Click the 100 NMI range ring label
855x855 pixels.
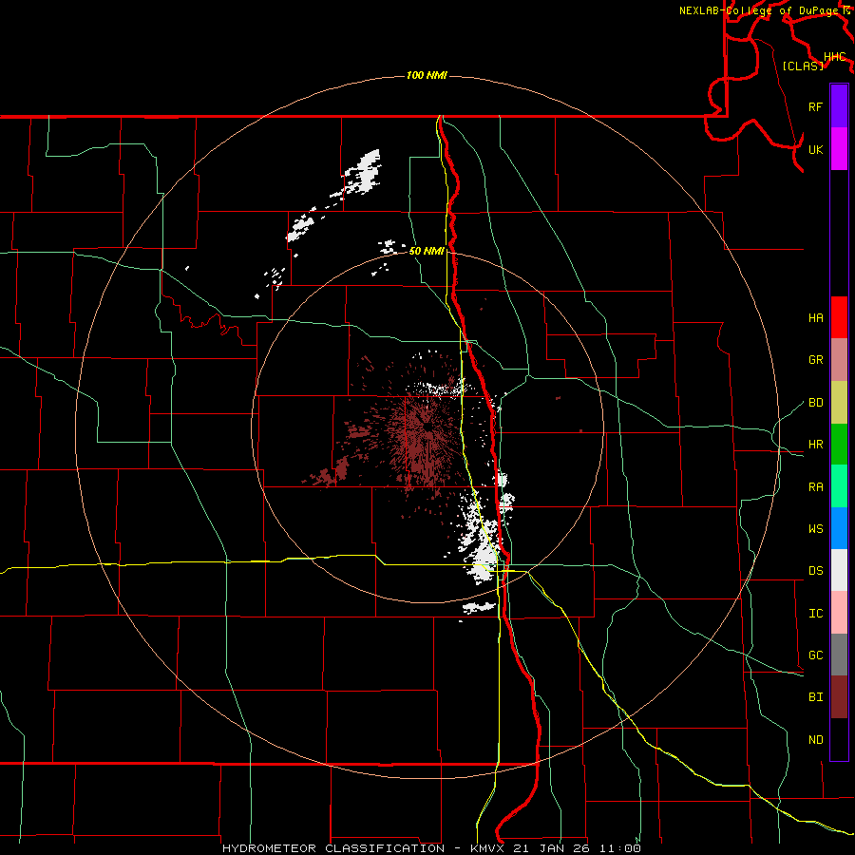(427, 75)
